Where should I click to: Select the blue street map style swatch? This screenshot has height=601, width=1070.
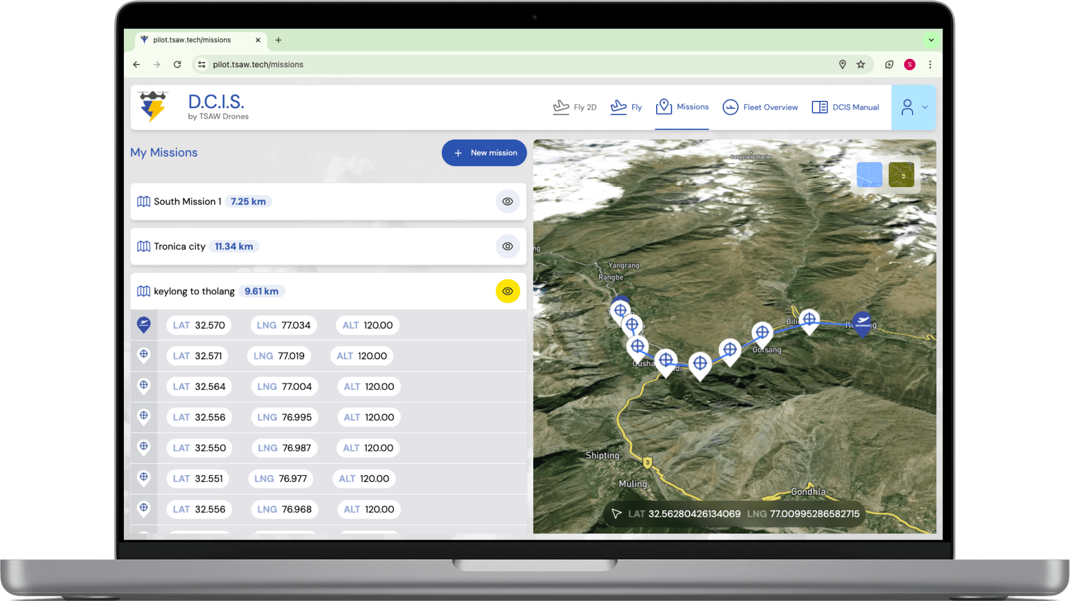[x=869, y=175]
